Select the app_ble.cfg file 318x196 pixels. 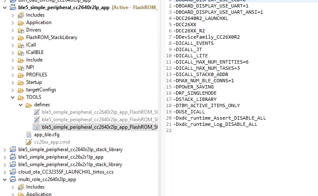pyautogui.click(x=47, y=135)
